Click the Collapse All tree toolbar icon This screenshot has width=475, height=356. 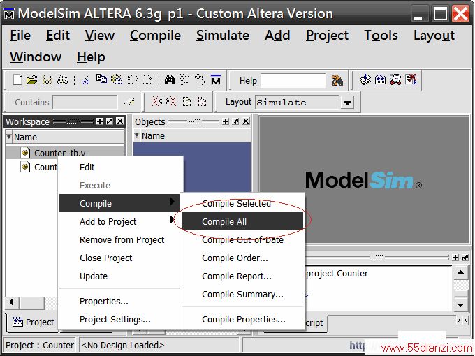[184, 80]
